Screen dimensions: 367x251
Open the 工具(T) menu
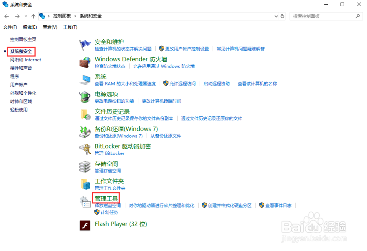pos(70,27)
